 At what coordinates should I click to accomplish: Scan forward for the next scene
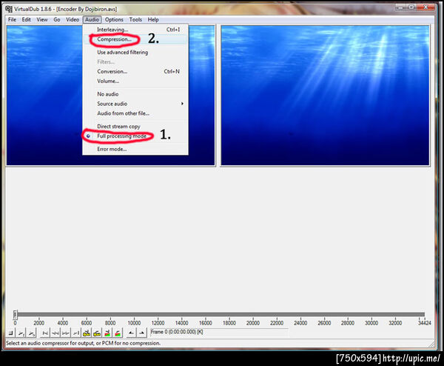point(118,333)
